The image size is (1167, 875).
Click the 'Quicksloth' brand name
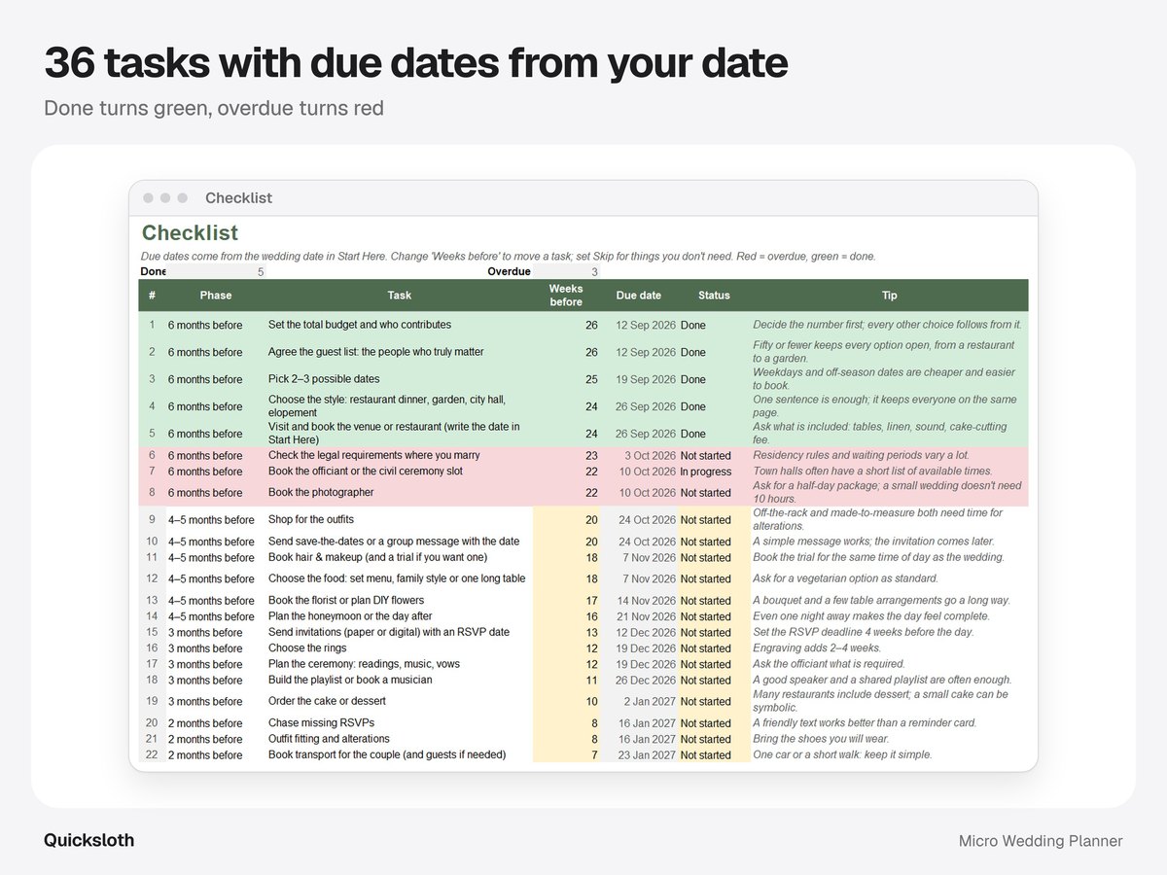88,841
